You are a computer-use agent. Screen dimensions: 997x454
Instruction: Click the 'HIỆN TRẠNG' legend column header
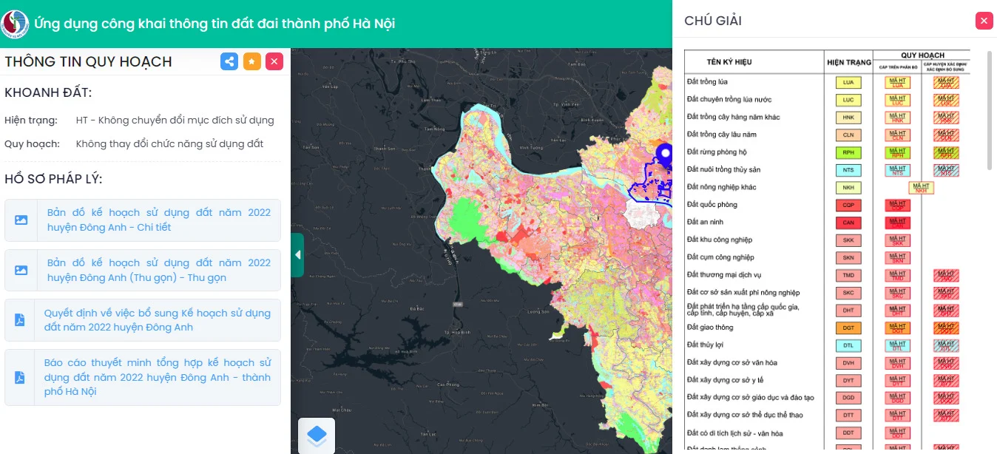(848, 62)
